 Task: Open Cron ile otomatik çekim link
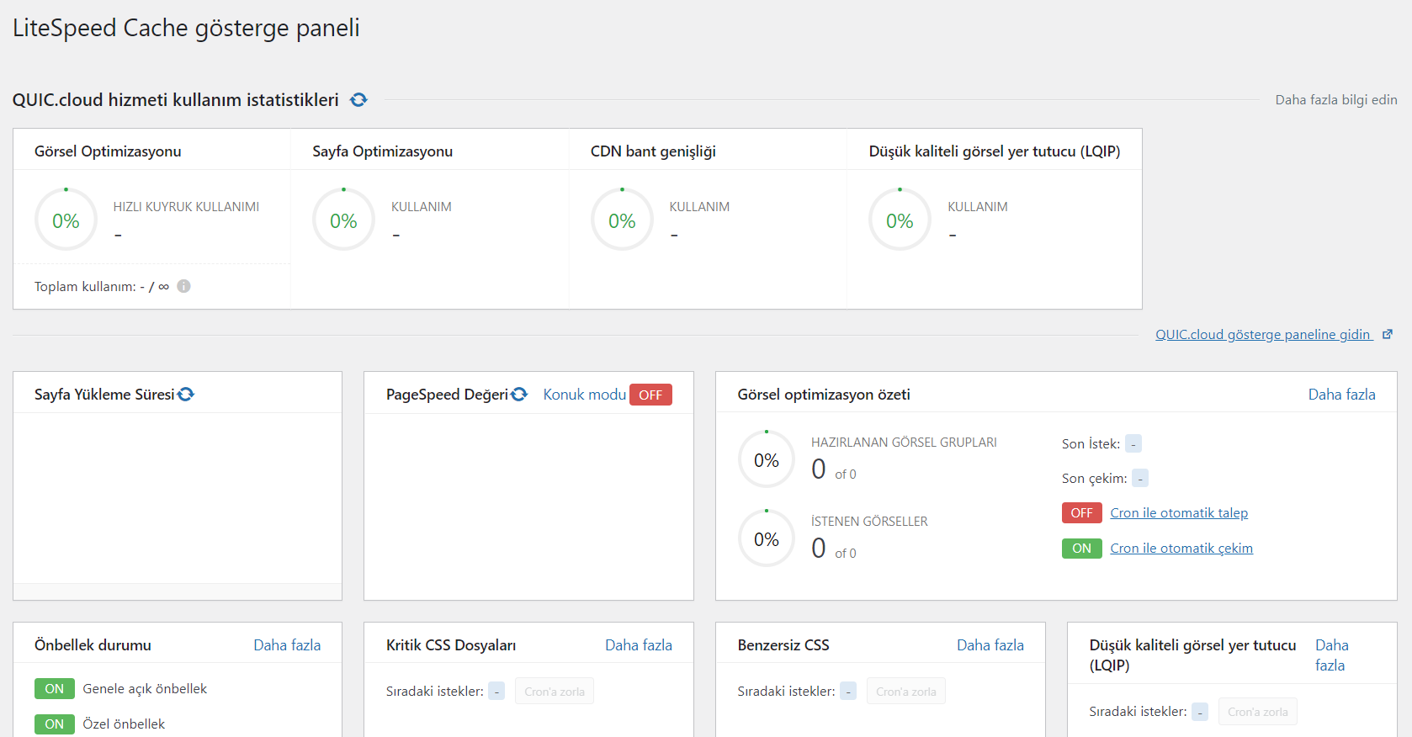click(1181, 548)
